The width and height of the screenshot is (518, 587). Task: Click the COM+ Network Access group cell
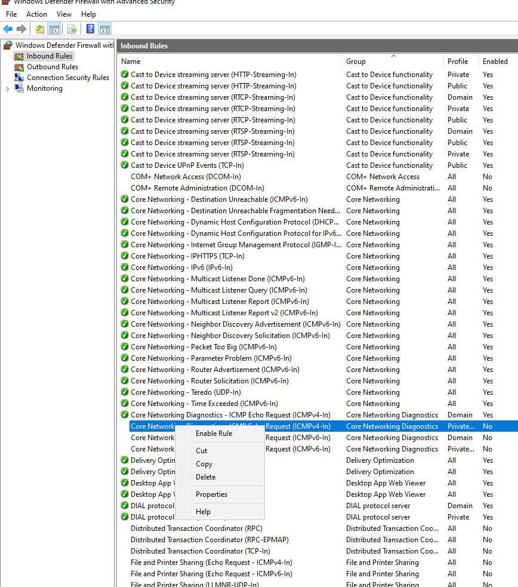(383, 177)
